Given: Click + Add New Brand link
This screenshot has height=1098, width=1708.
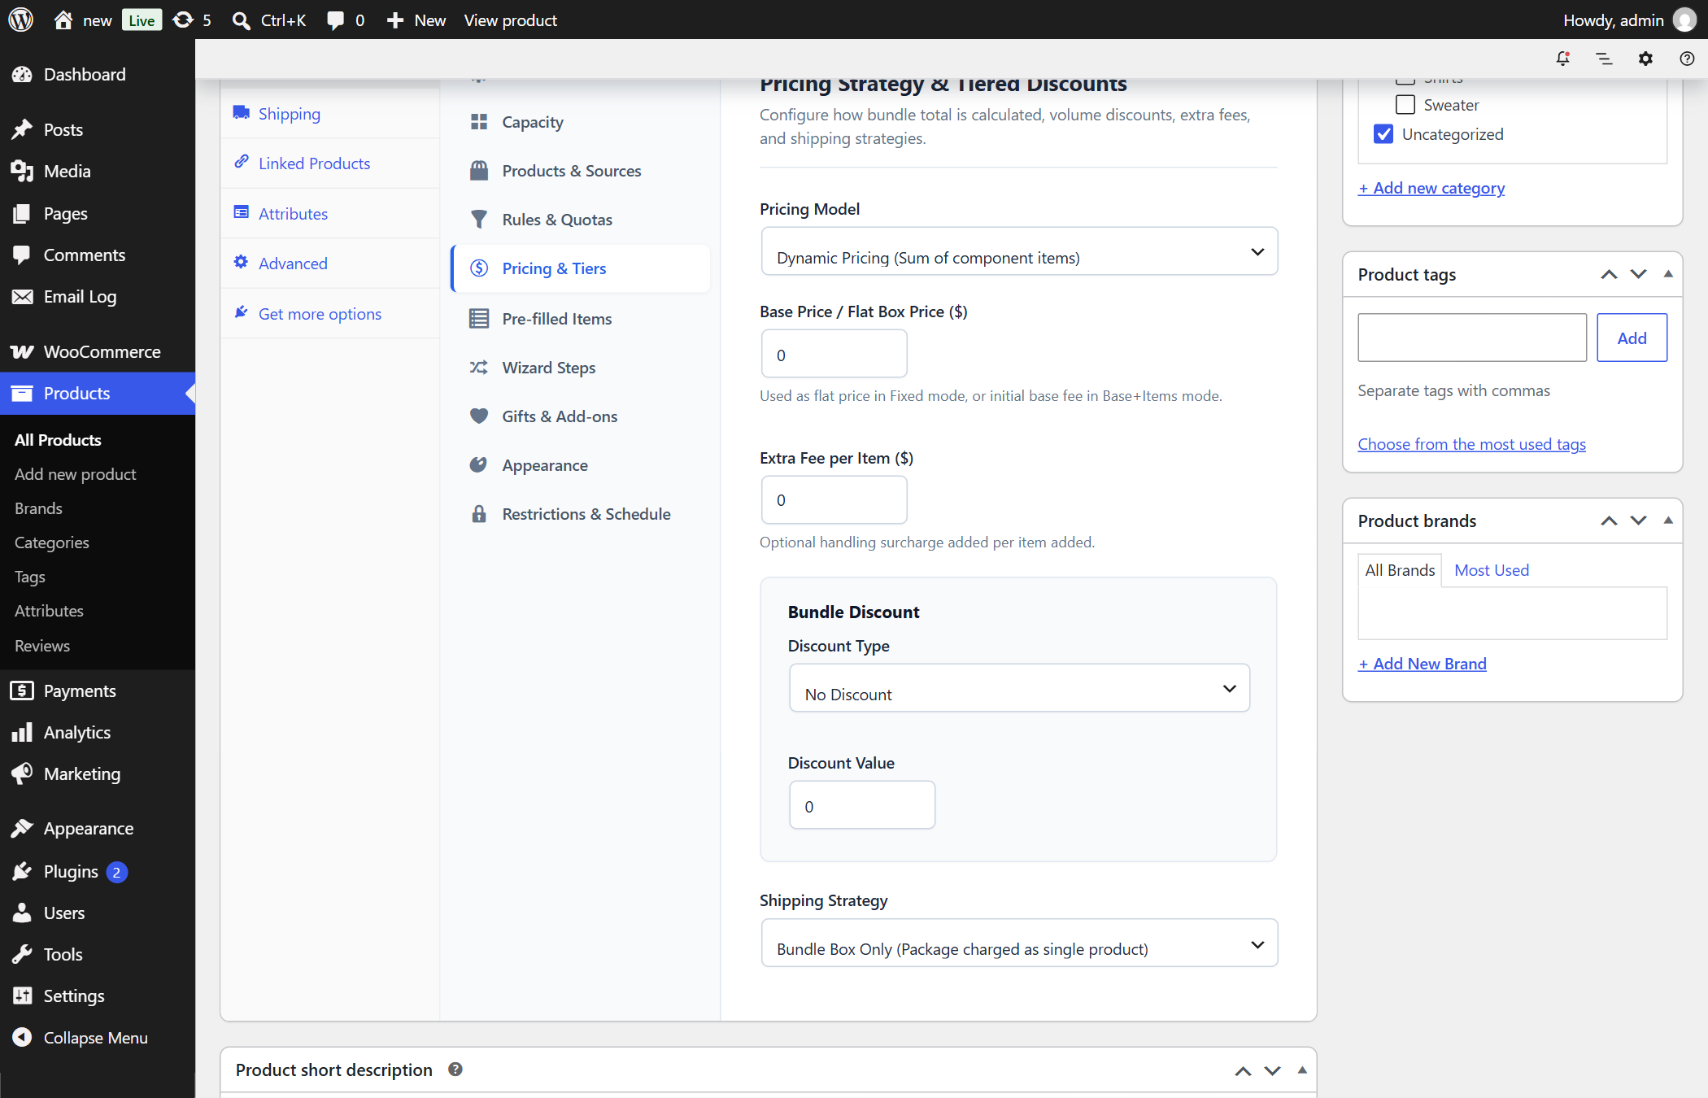Looking at the screenshot, I should (1423, 664).
